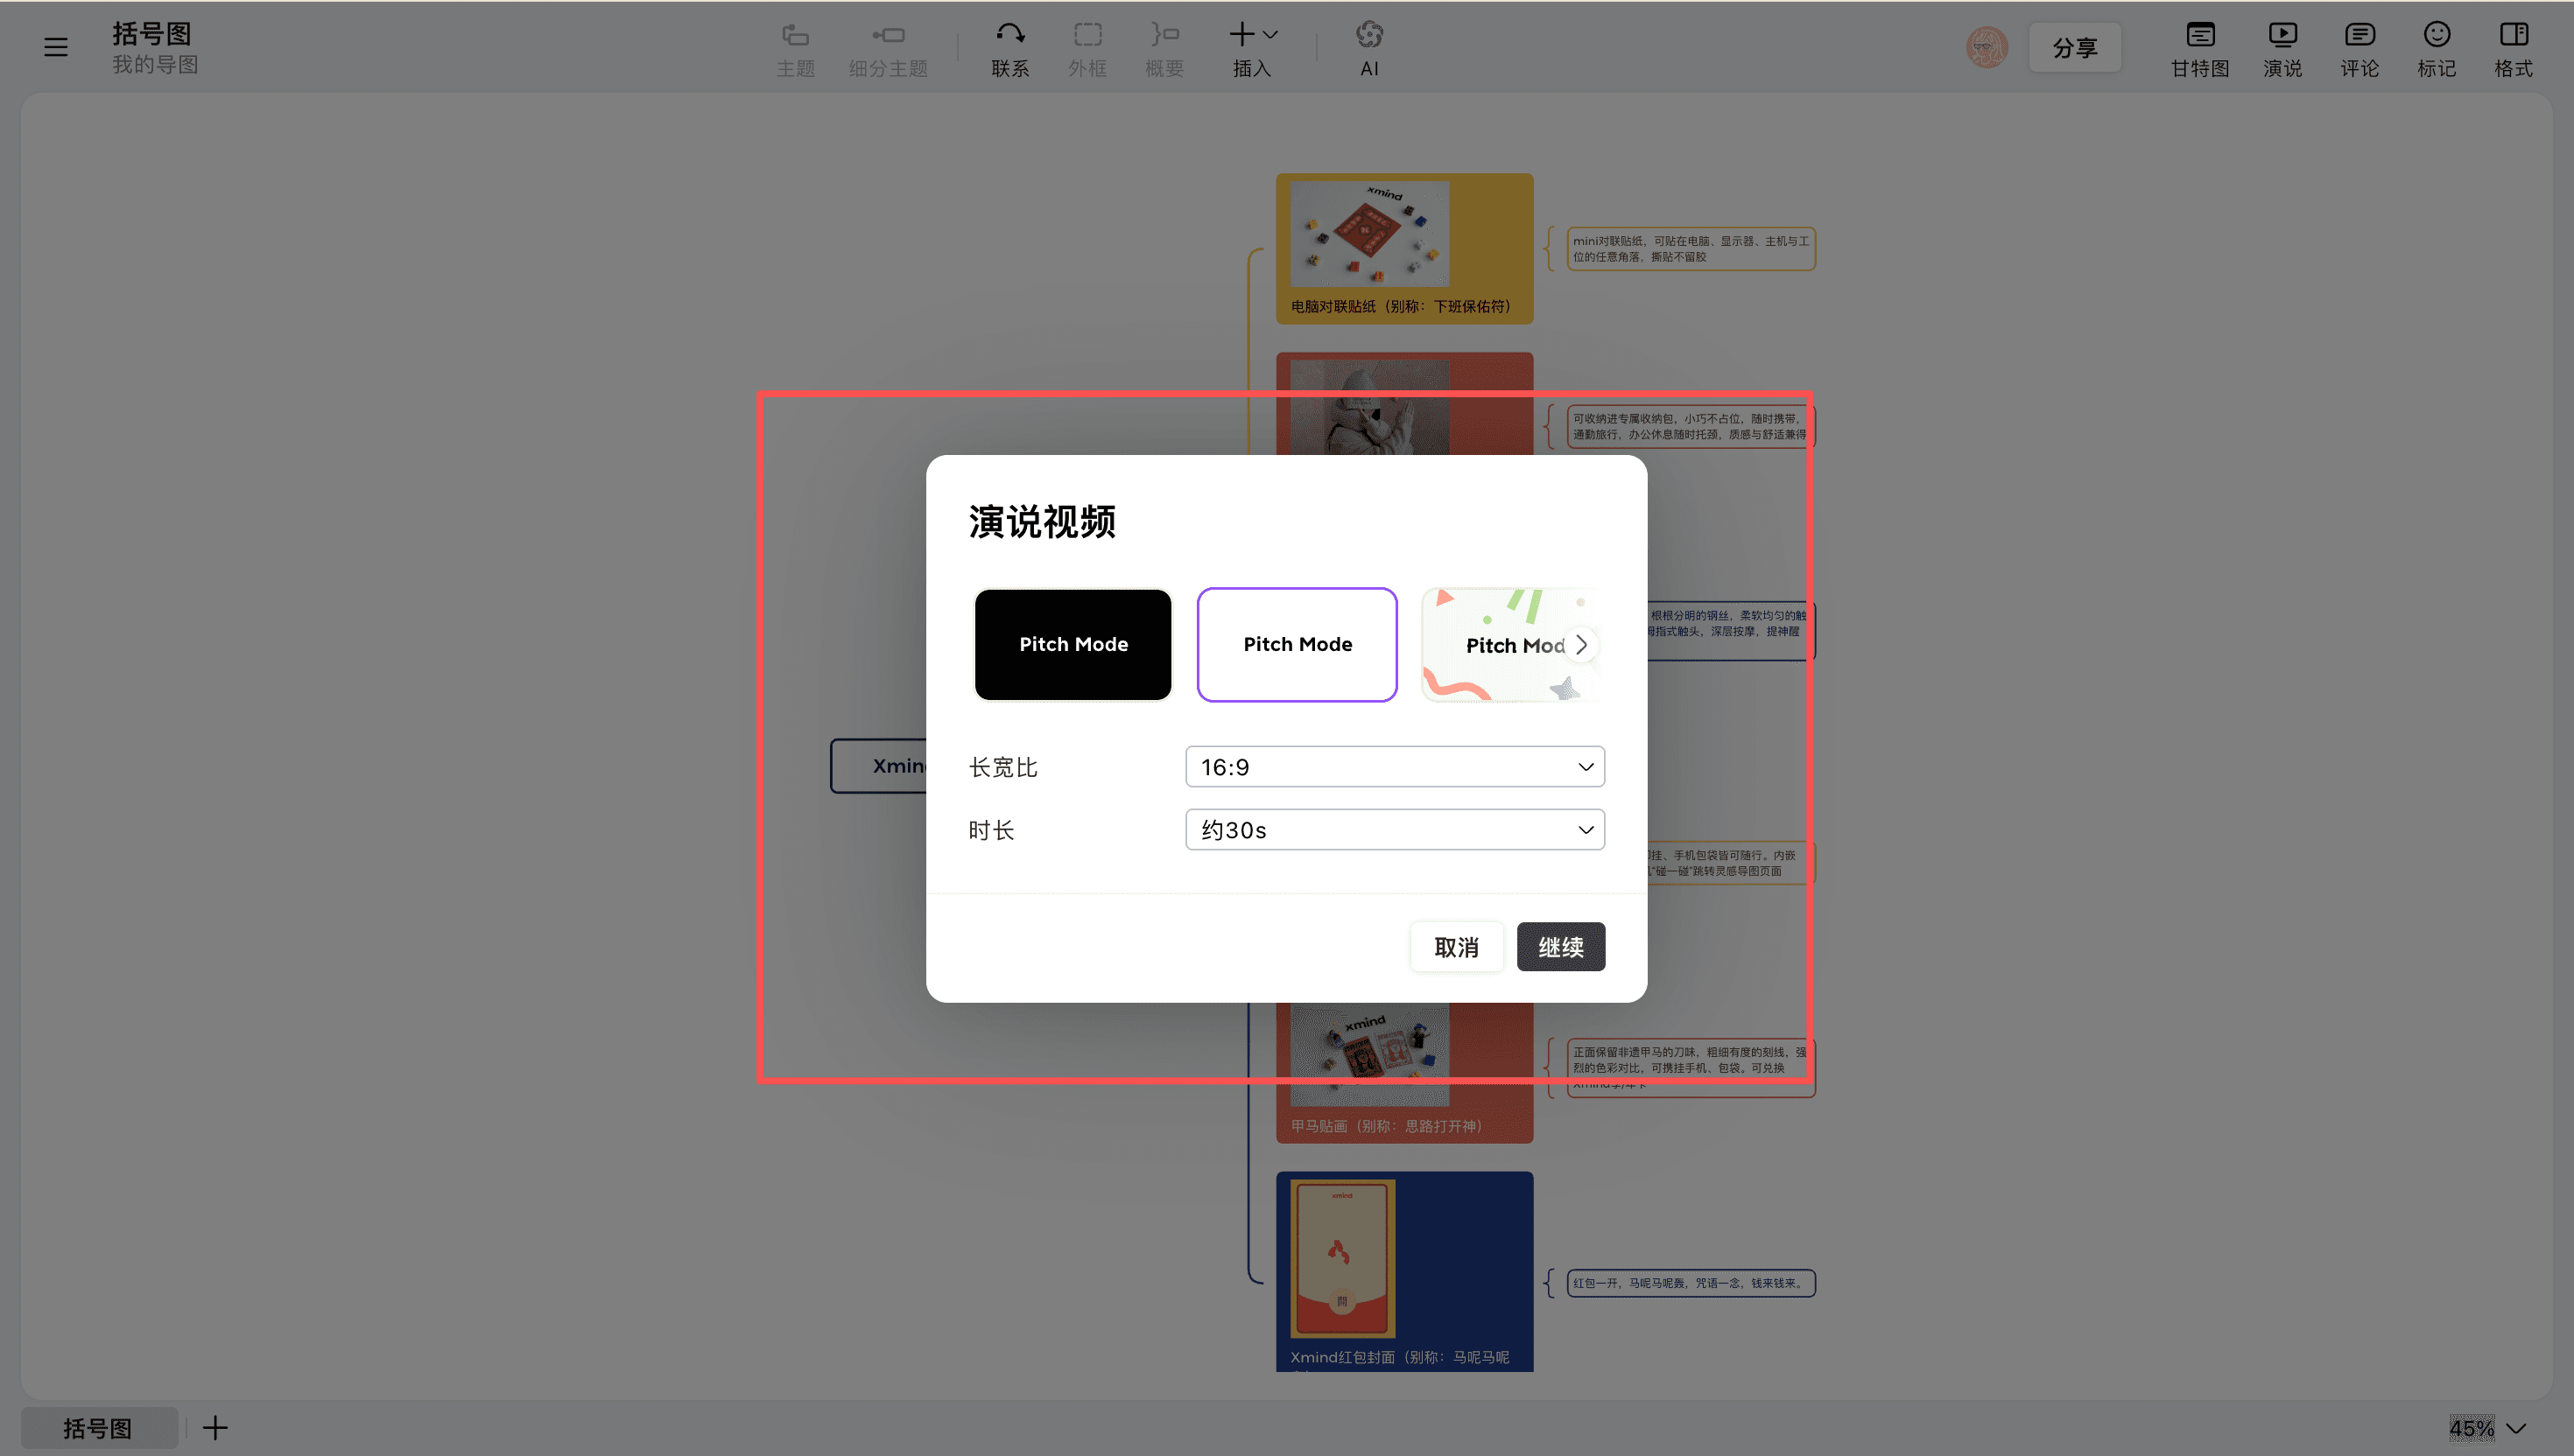Image resolution: width=2574 pixels, height=1456 pixels.
Task: Open the hamburger main menu
Action: [56, 47]
